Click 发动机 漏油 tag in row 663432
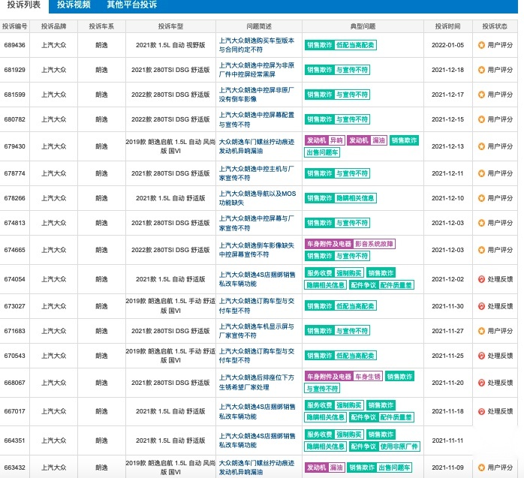The image size is (524, 478). pyautogui.click(x=325, y=467)
